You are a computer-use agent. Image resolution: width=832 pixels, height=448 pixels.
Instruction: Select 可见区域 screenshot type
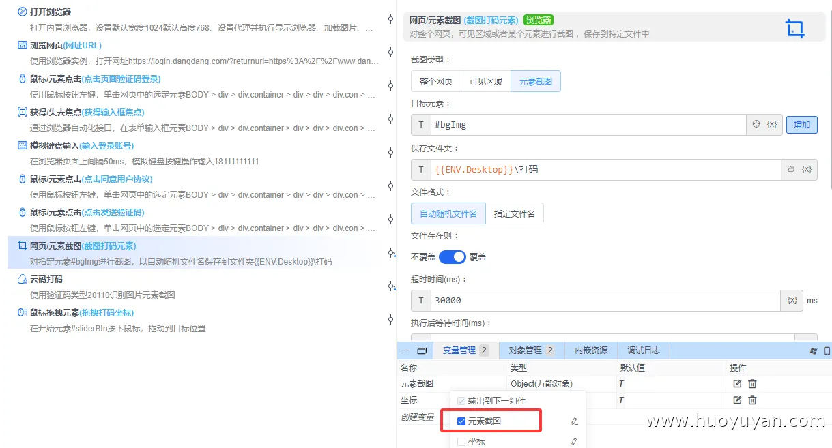point(485,81)
